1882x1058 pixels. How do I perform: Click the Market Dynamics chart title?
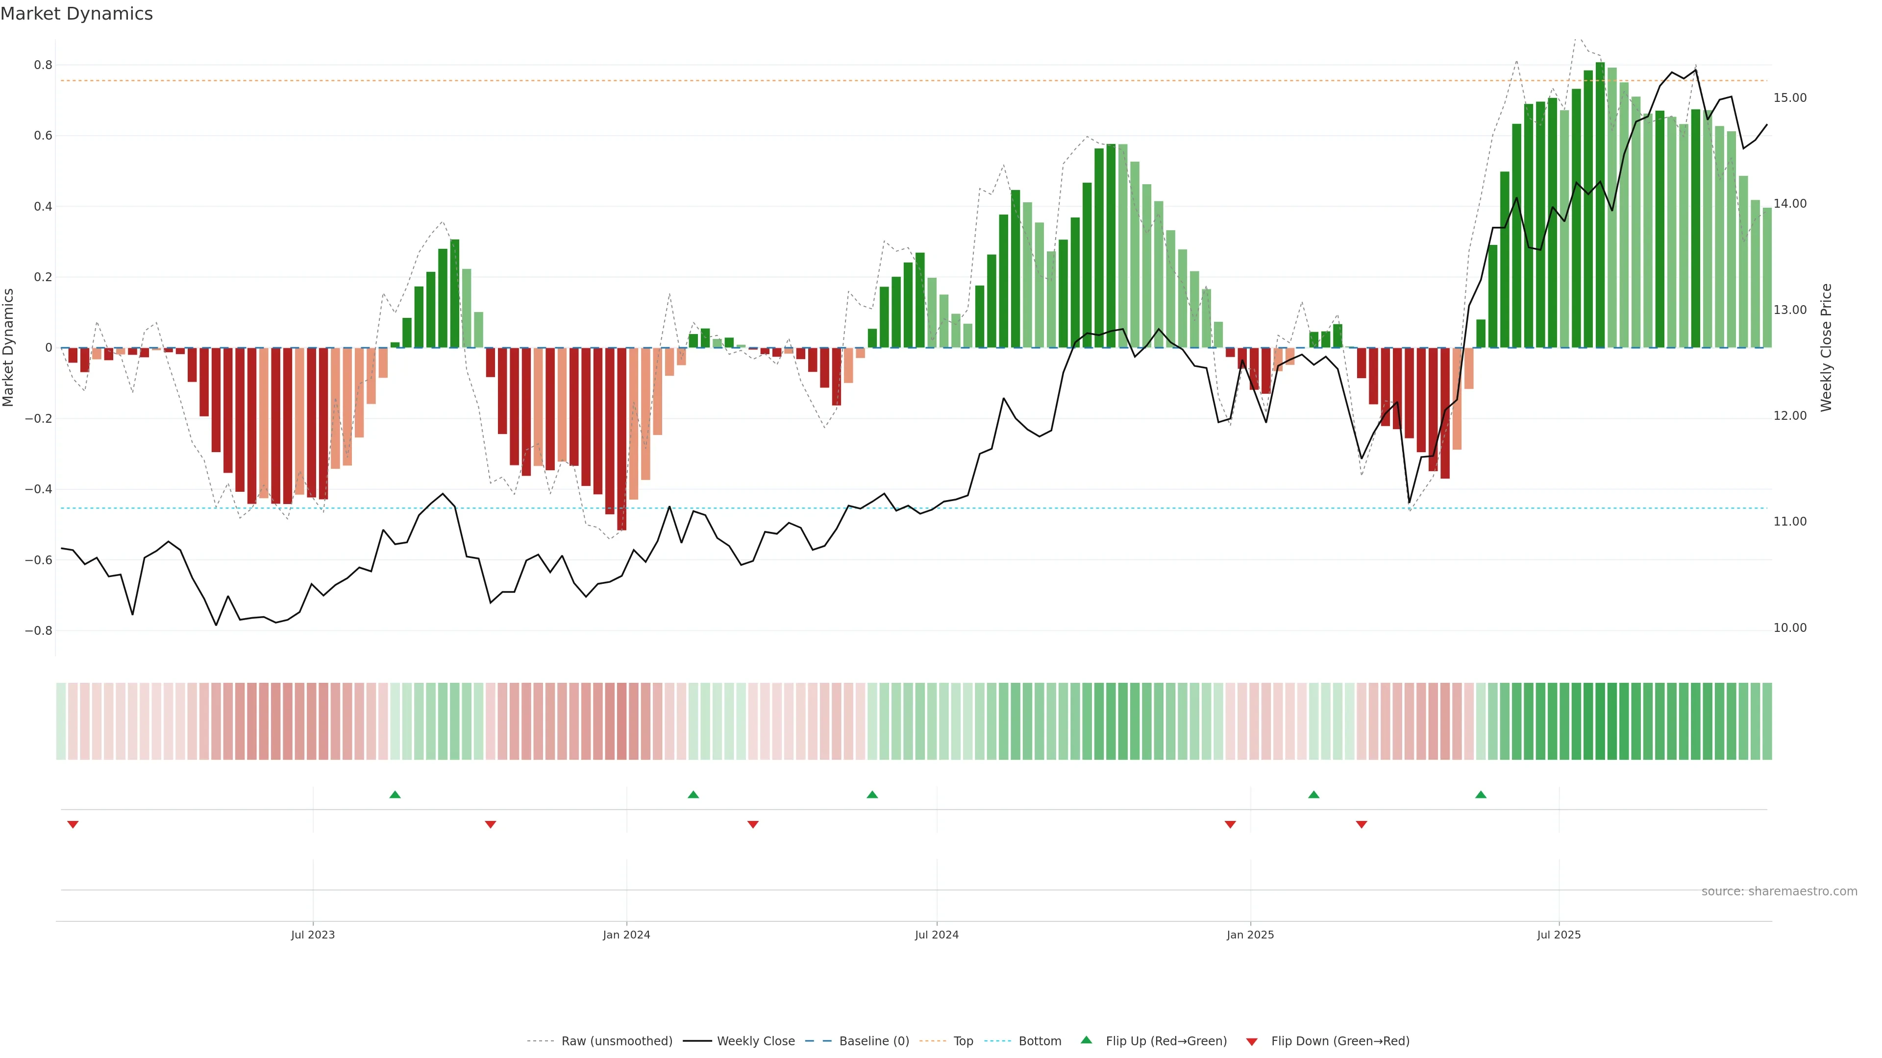(x=77, y=14)
